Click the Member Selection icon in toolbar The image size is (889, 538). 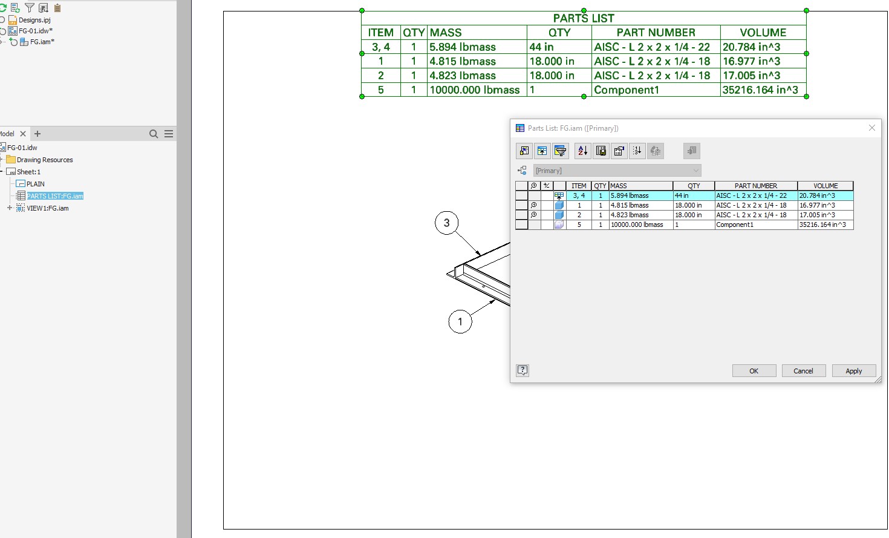pyautogui.click(x=692, y=151)
